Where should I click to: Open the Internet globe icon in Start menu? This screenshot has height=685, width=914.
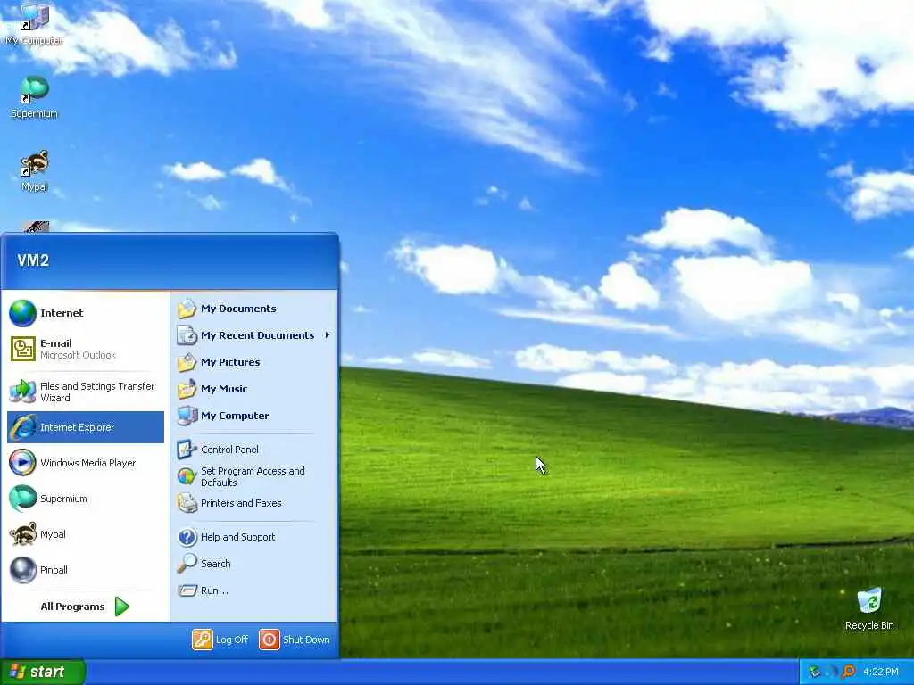click(22, 313)
